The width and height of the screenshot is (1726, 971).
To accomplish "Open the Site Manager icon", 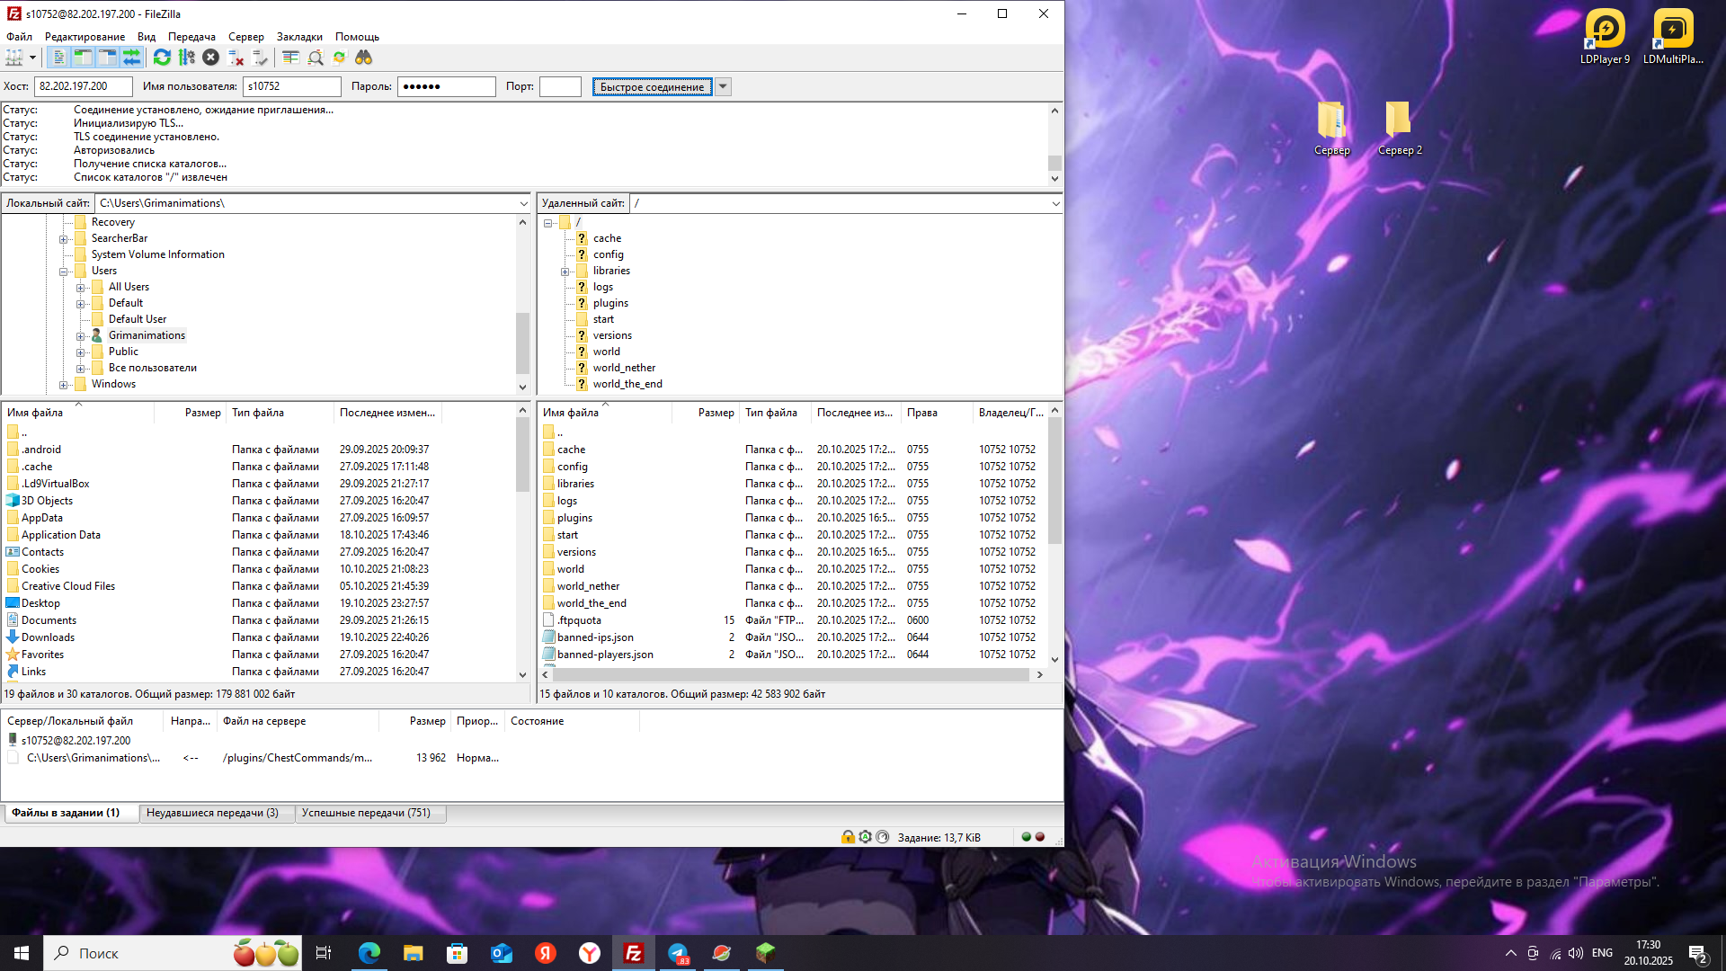I will click(x=14, y=58).
